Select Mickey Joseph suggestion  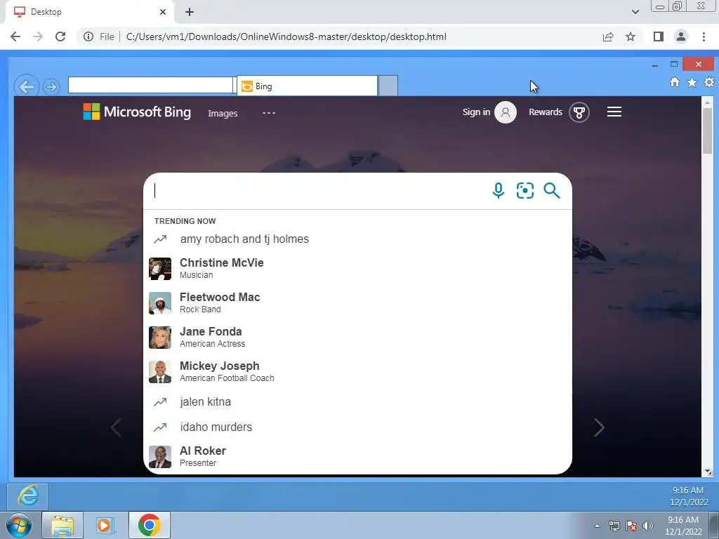pyautogui.click(x=357, y=372)
